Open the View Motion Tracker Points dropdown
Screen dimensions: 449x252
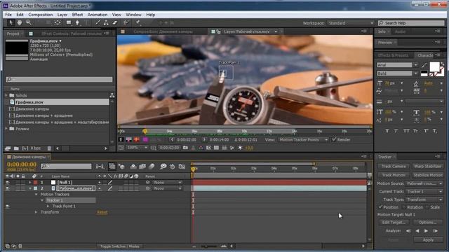point(304,140)
